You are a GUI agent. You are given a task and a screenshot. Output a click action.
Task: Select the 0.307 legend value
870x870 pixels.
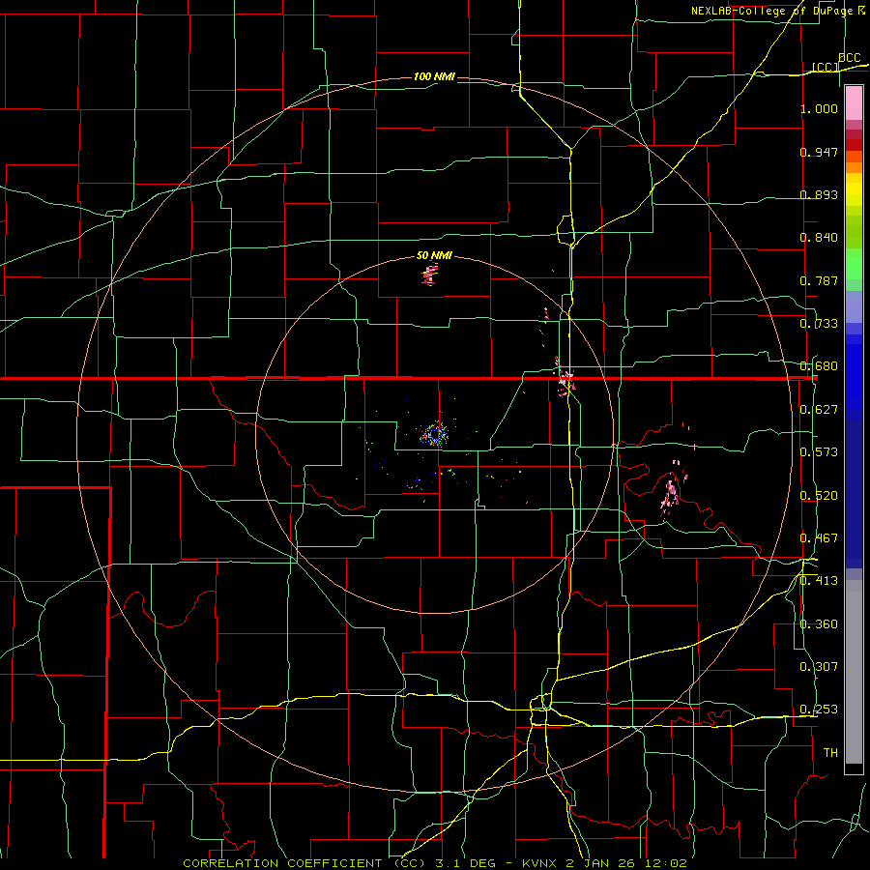[819, 667]
